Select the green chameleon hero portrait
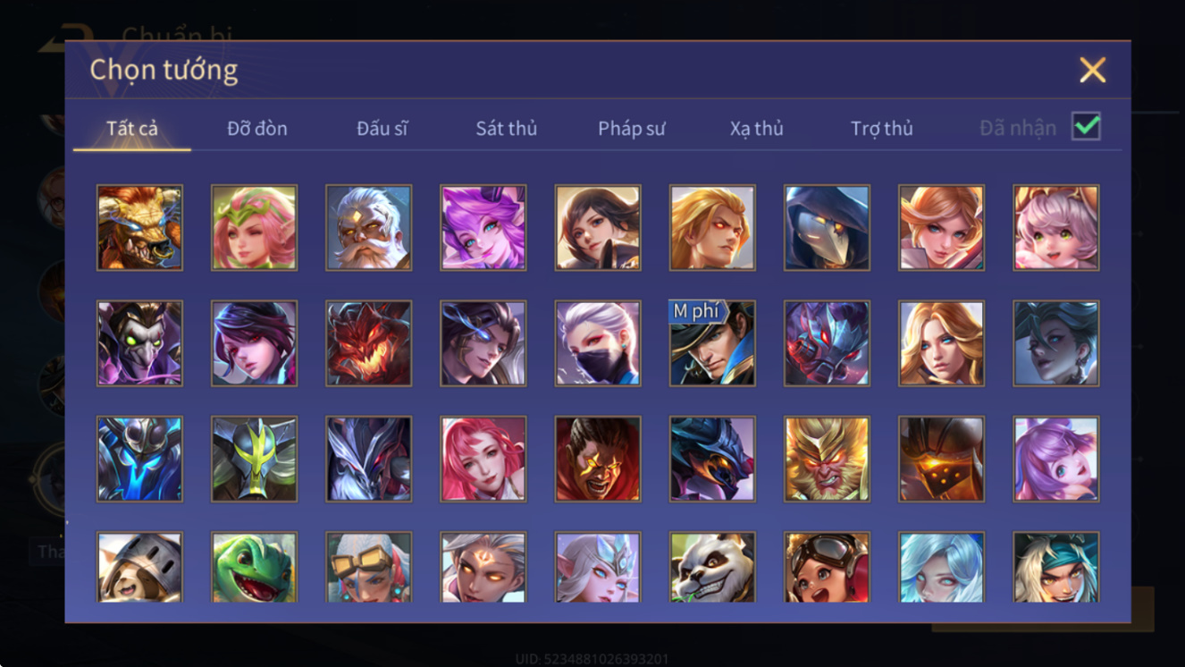This screenshot has height=667, width=1185. point(254,568)
